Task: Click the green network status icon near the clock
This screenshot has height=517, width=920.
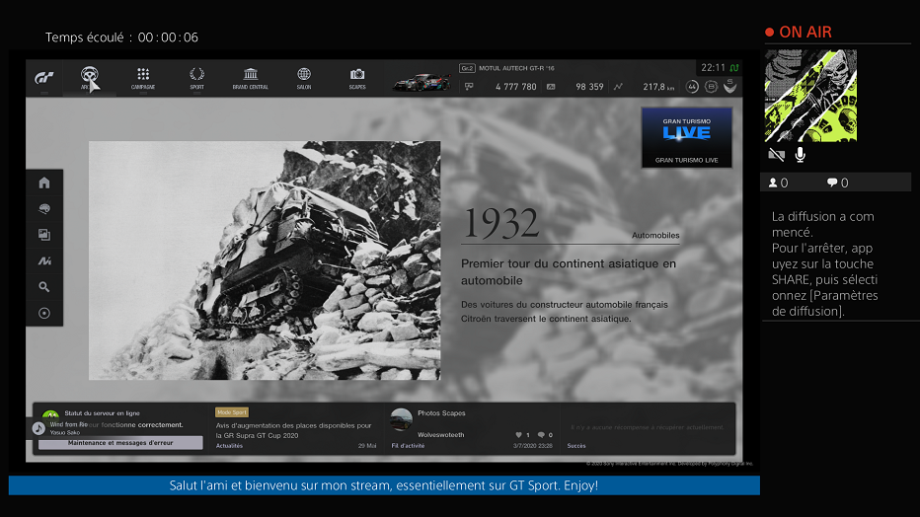Action: click(734, 68)
